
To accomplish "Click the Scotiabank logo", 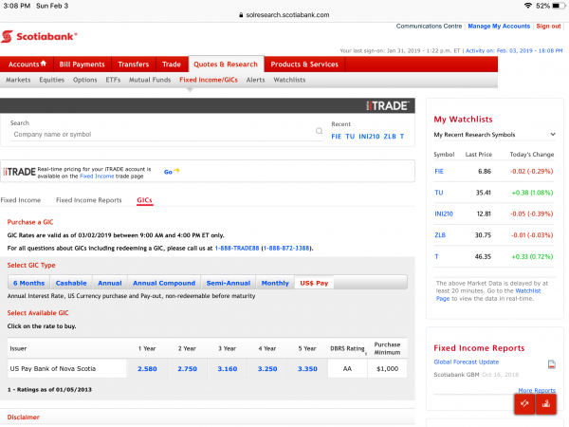I will 40,37.
